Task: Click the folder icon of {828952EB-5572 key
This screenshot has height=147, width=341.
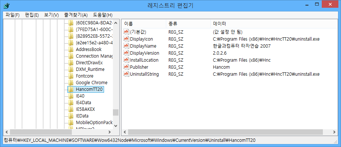Action: coord(71,36)
